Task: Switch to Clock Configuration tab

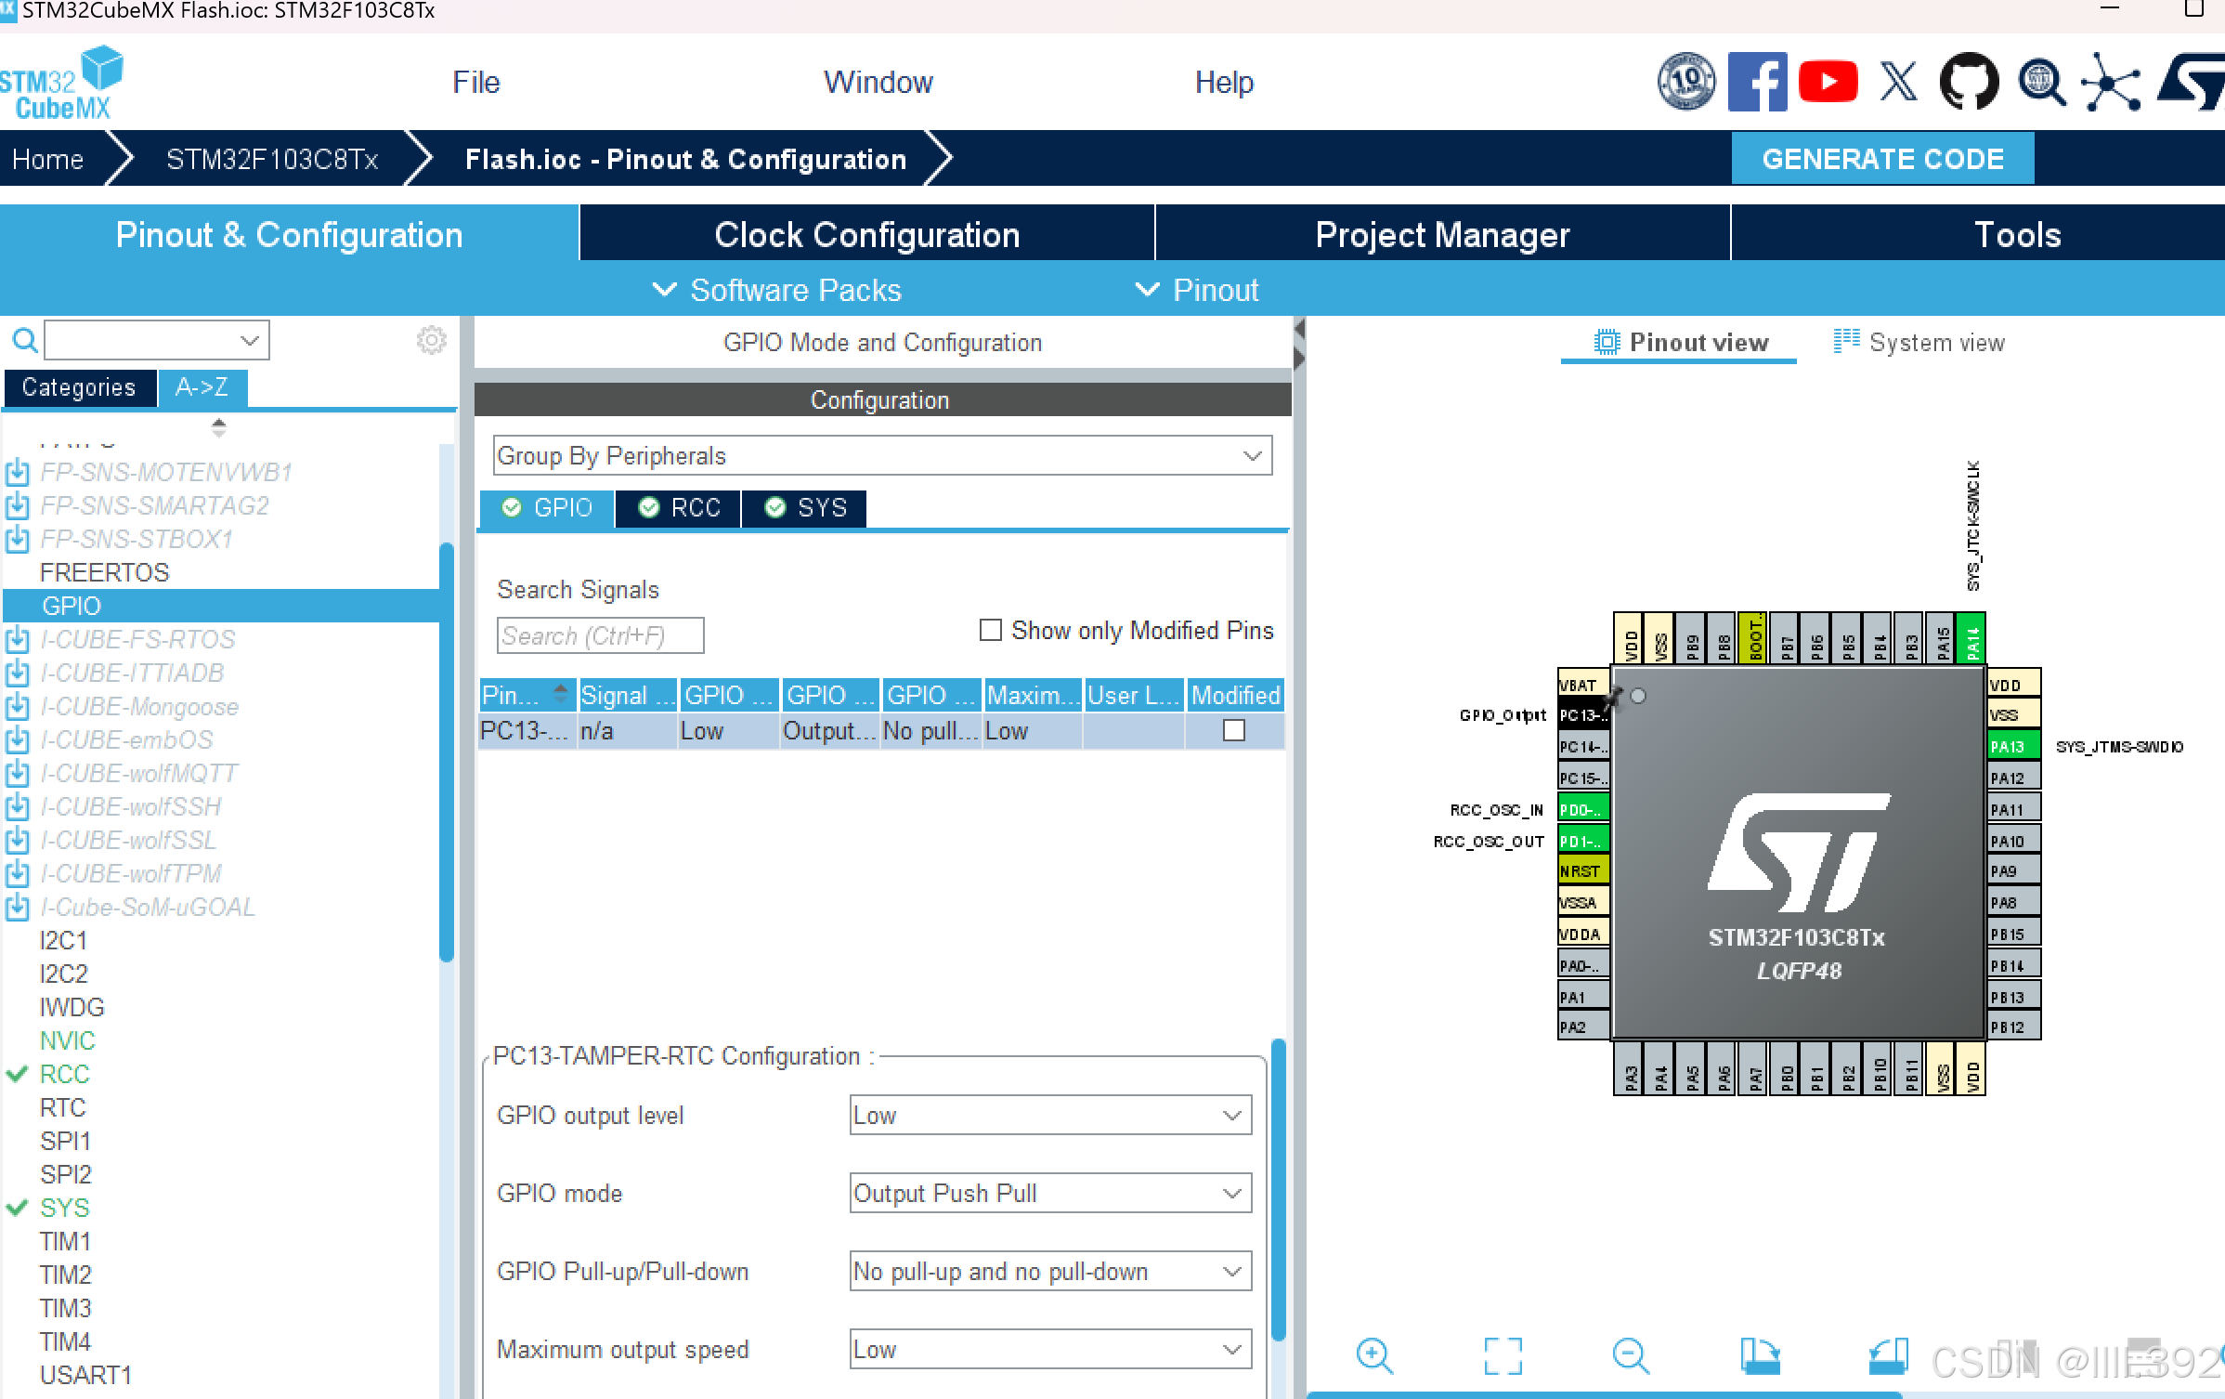Action: pos(867,234)
